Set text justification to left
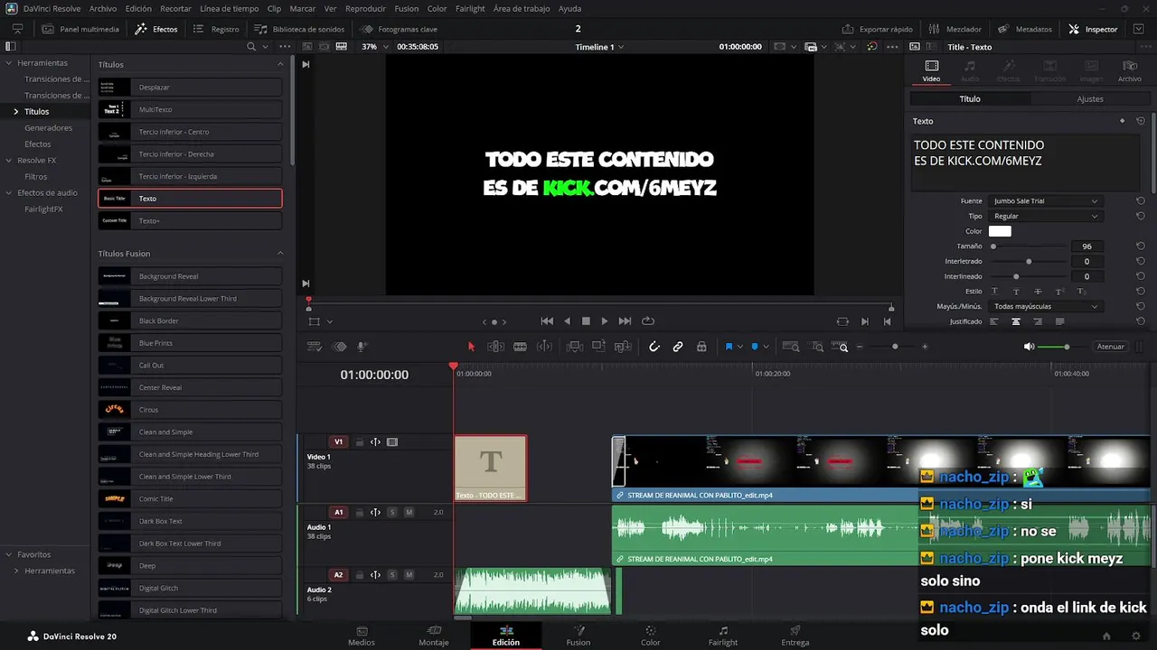The image size is (1157, 650). 994,321
